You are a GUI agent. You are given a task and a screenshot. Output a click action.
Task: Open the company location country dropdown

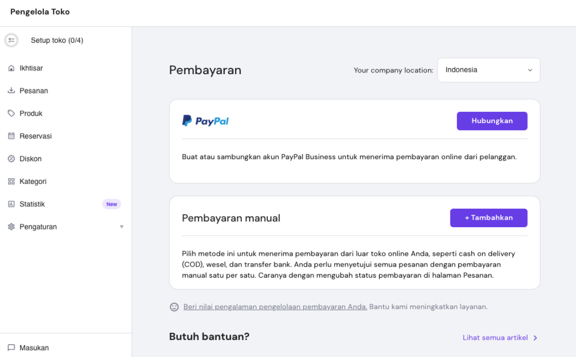(x=488, y=70)
